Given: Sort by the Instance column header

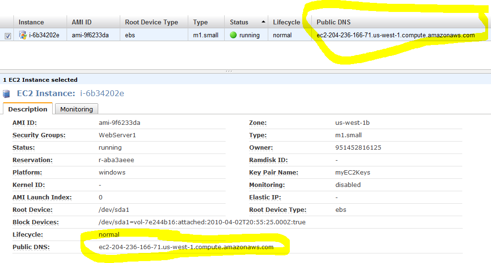Looking at the screenshot, I should (x=31, y=22).
